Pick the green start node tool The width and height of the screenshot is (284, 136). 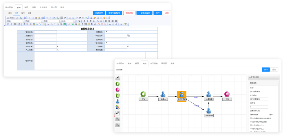pos(118,84)
